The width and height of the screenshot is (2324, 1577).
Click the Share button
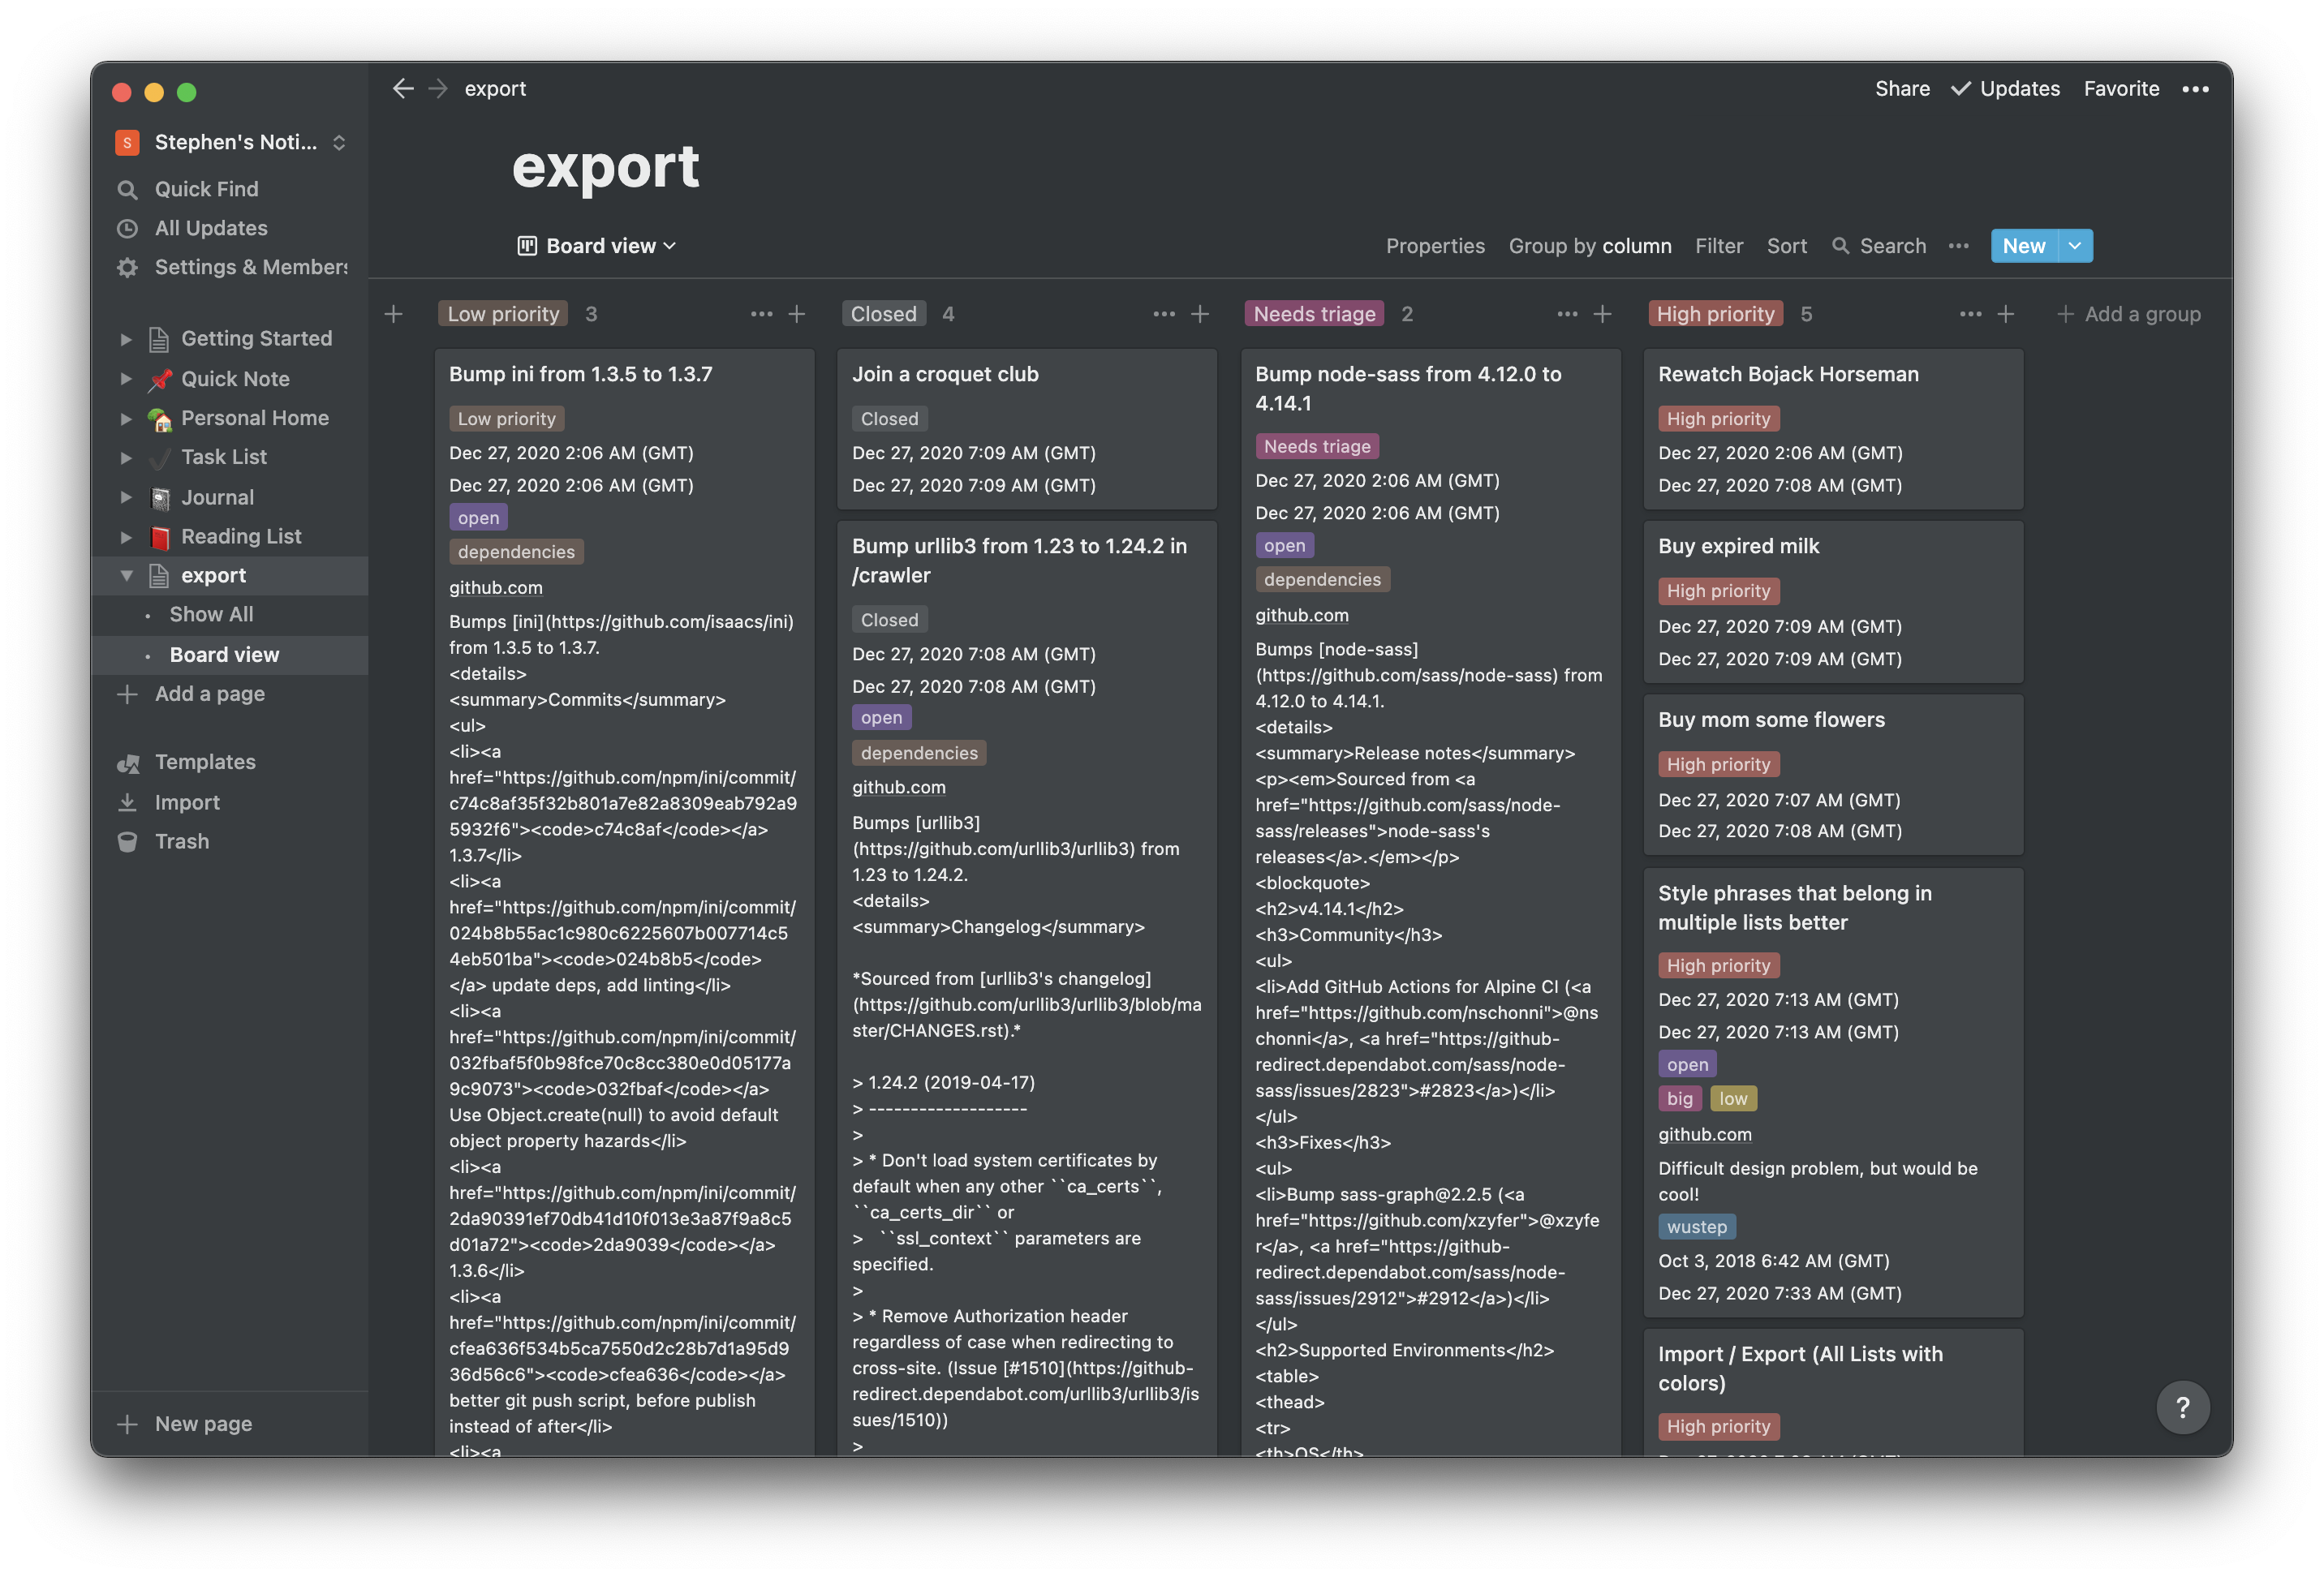coord(1902,89)
